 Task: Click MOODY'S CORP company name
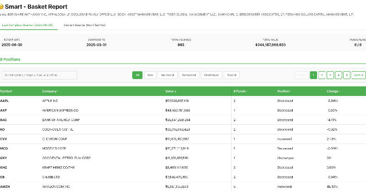point(54,149)
